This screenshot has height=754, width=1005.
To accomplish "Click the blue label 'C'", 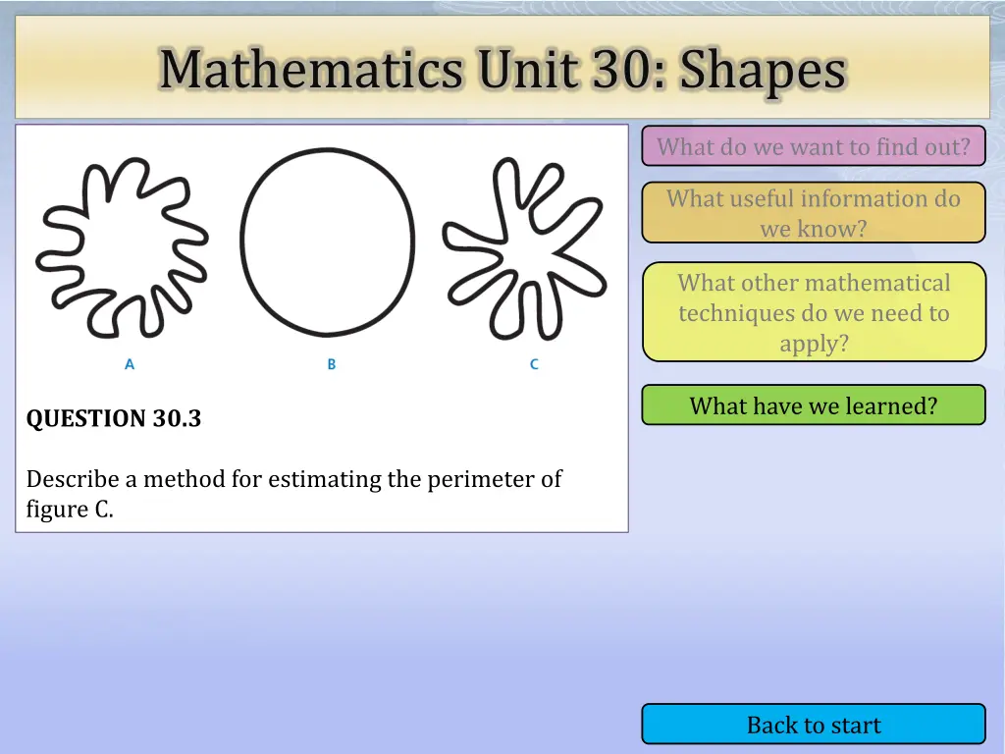I will click(534, 364).
